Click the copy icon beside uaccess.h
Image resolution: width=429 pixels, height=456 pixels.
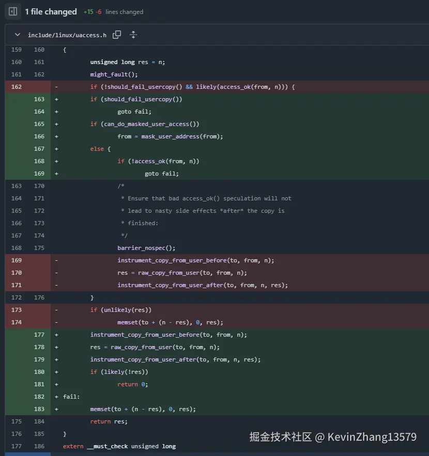click(118, 34)
